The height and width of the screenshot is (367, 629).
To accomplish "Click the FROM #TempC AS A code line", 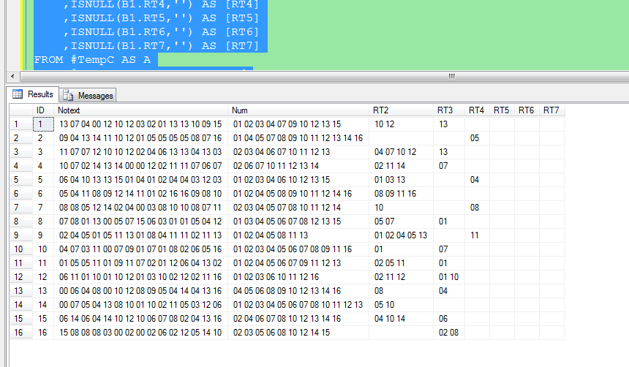I will tap(92, 60).
